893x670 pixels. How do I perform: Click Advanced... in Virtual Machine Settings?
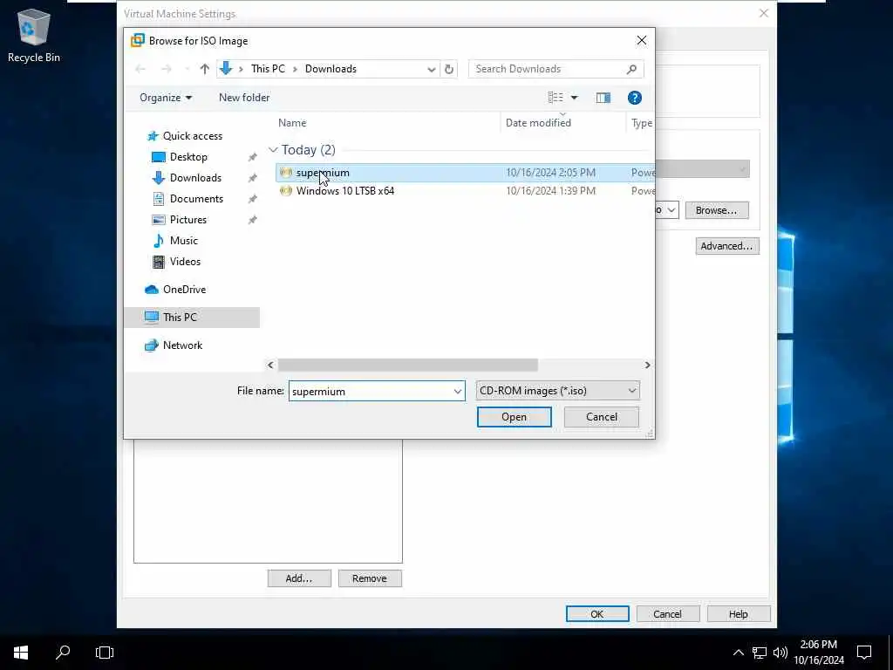pos(726,246)
